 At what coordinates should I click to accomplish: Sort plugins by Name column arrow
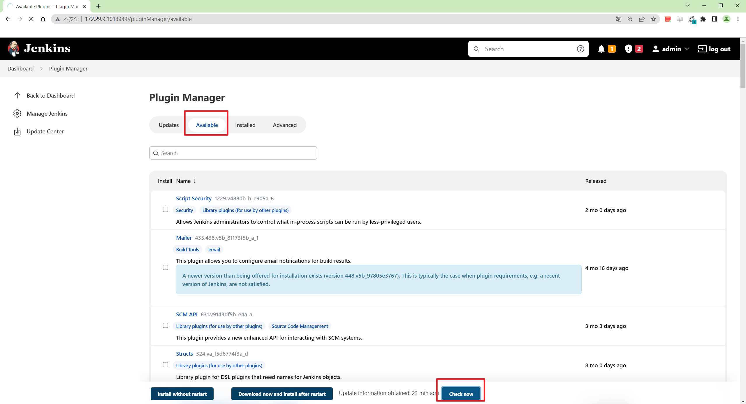click(195, 181)
